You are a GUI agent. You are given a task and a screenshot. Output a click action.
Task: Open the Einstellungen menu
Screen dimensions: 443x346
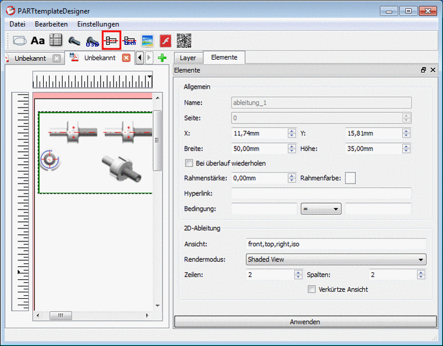coord(98,24)
